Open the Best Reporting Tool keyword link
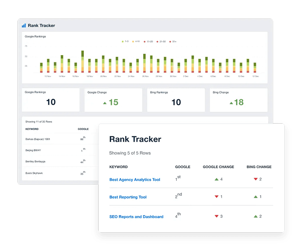 128,197
